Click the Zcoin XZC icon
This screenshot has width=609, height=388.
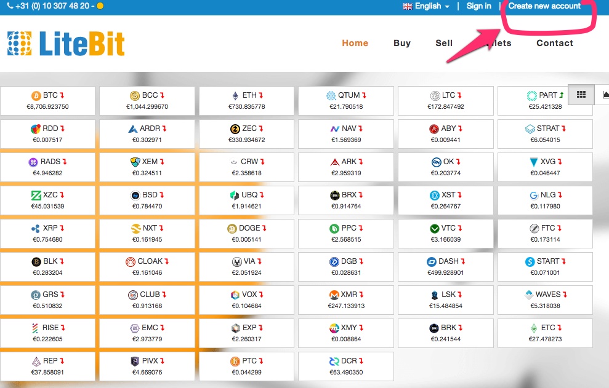click(x=36, y=195)
